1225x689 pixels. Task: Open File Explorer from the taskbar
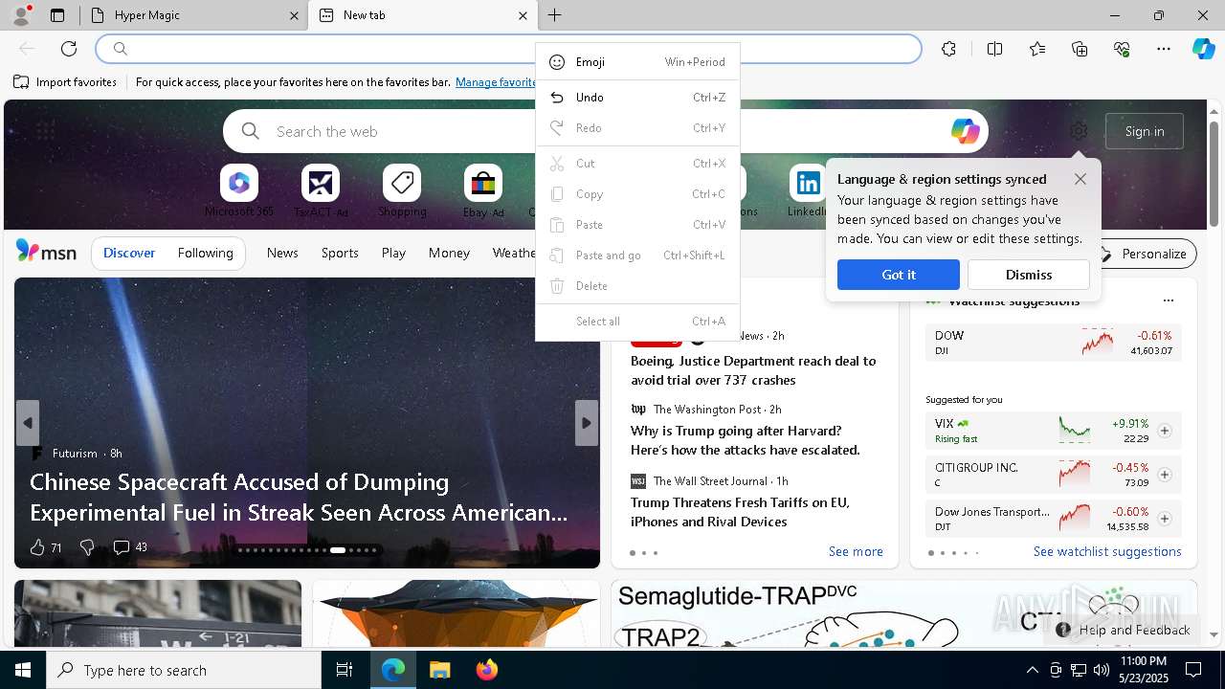click(x=439, y=670)
